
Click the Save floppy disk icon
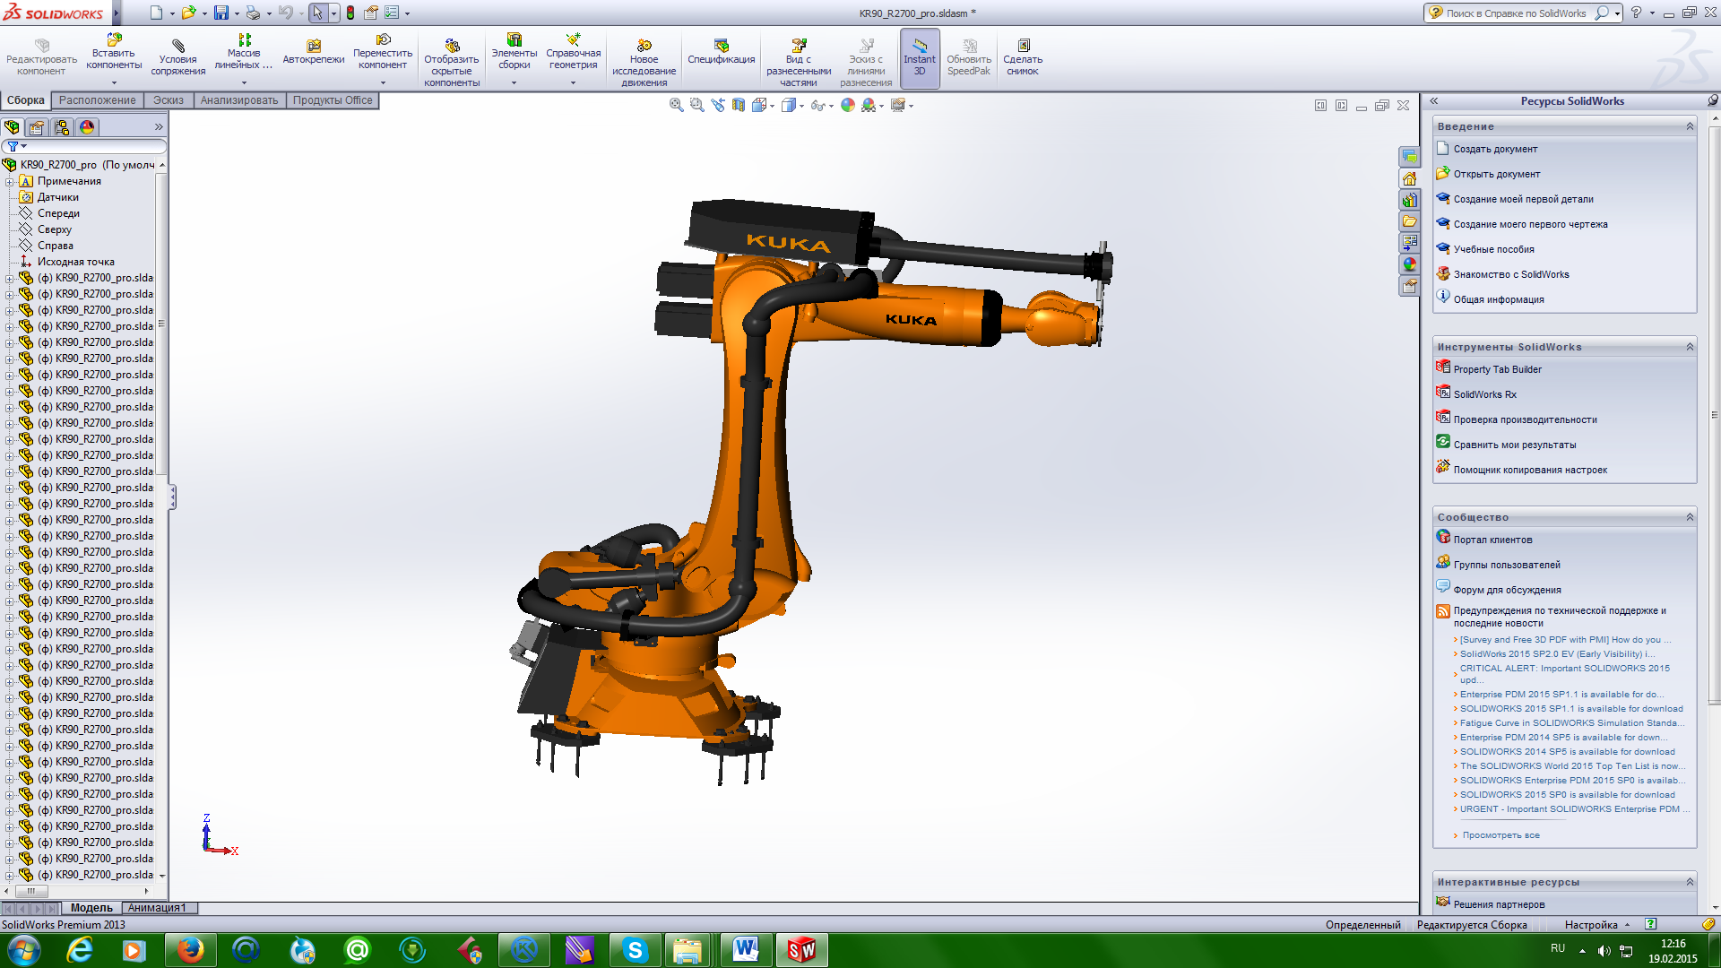(221, 13)
